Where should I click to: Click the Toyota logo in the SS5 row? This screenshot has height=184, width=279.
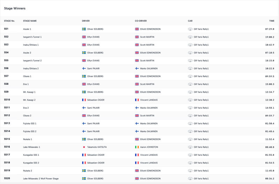pyautogui.click(x=190, y=61)
